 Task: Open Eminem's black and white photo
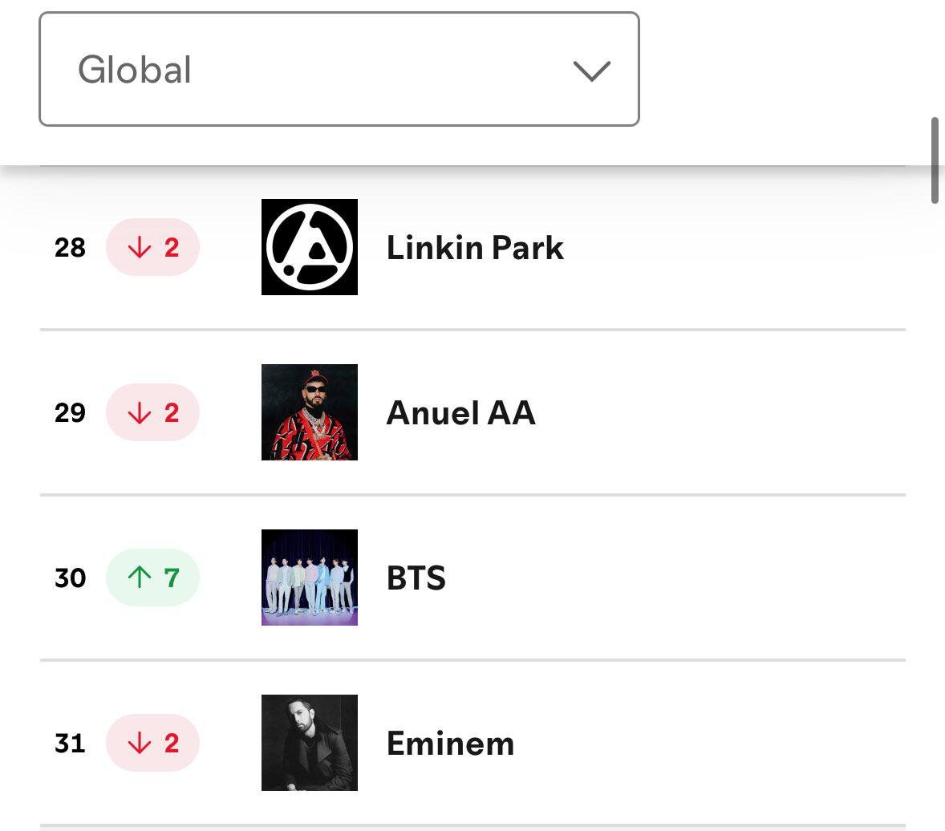tap(309, 743)
